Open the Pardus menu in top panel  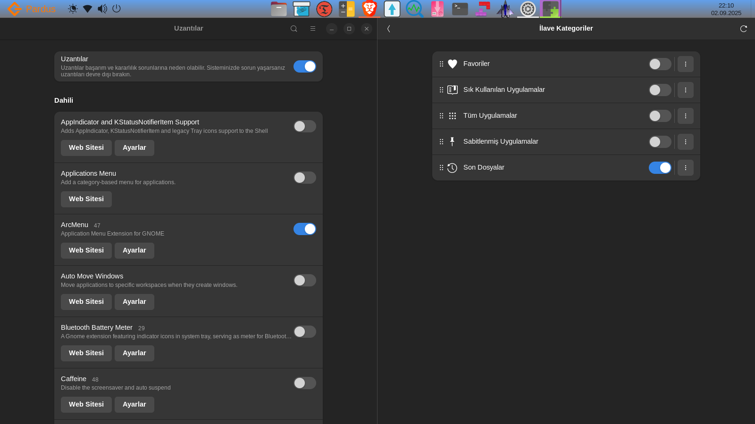pyautogui.click(x=32, y=9)
